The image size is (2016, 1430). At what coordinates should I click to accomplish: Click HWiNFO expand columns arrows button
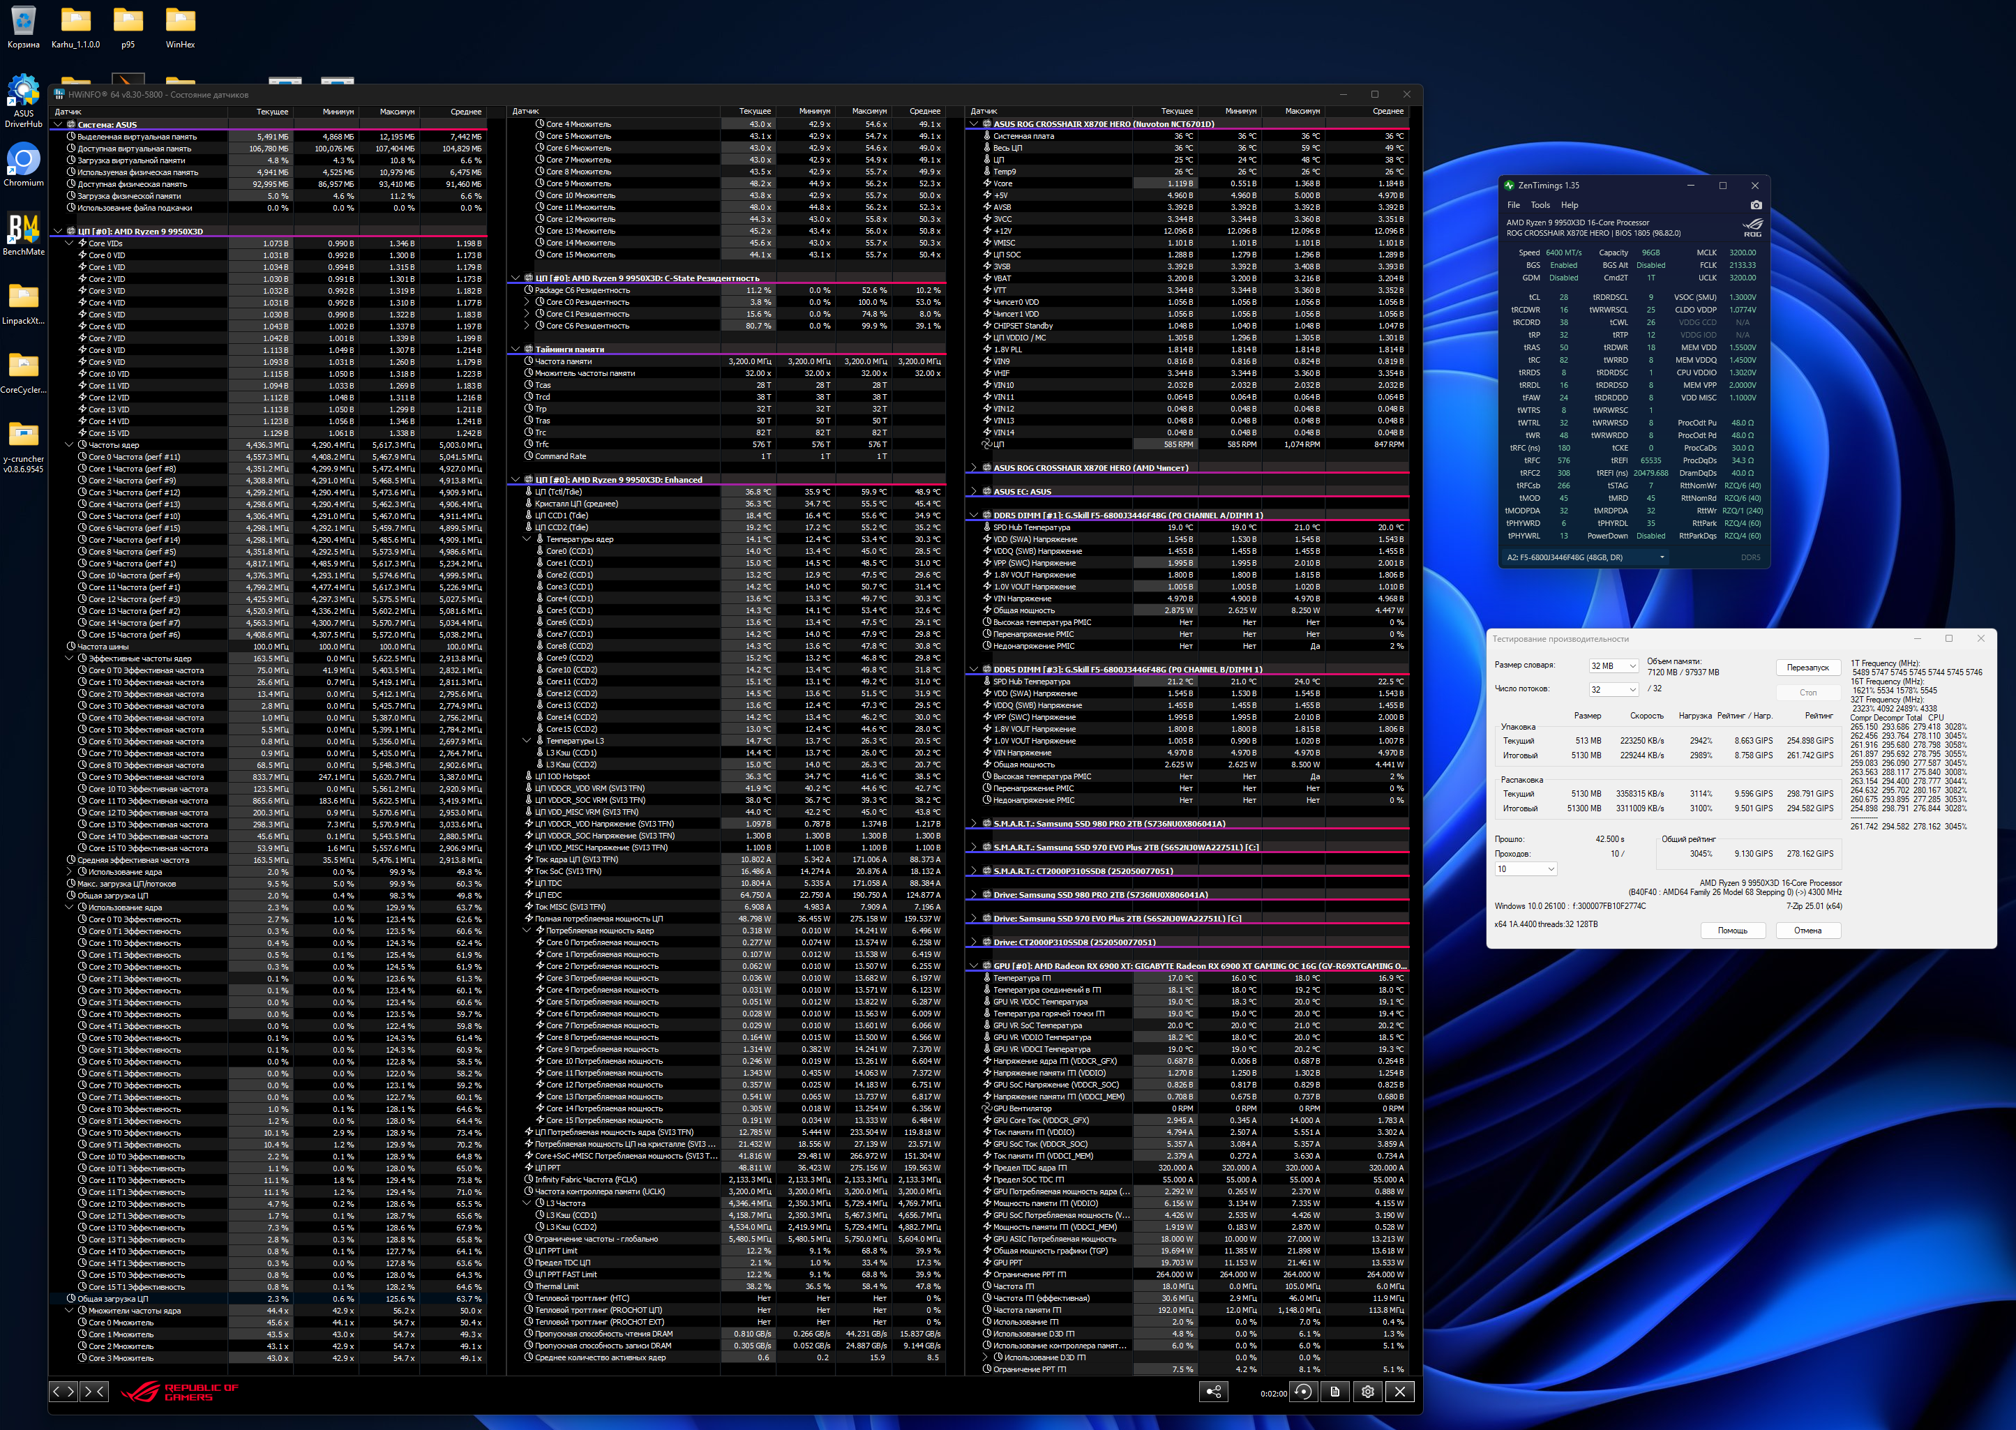tap(63, 1391)
